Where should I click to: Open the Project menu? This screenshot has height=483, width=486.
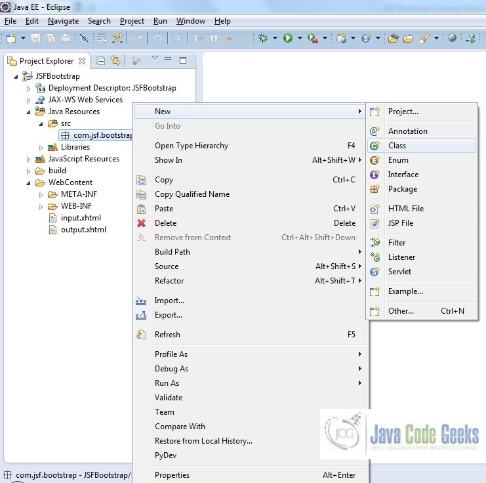[132, 21]
